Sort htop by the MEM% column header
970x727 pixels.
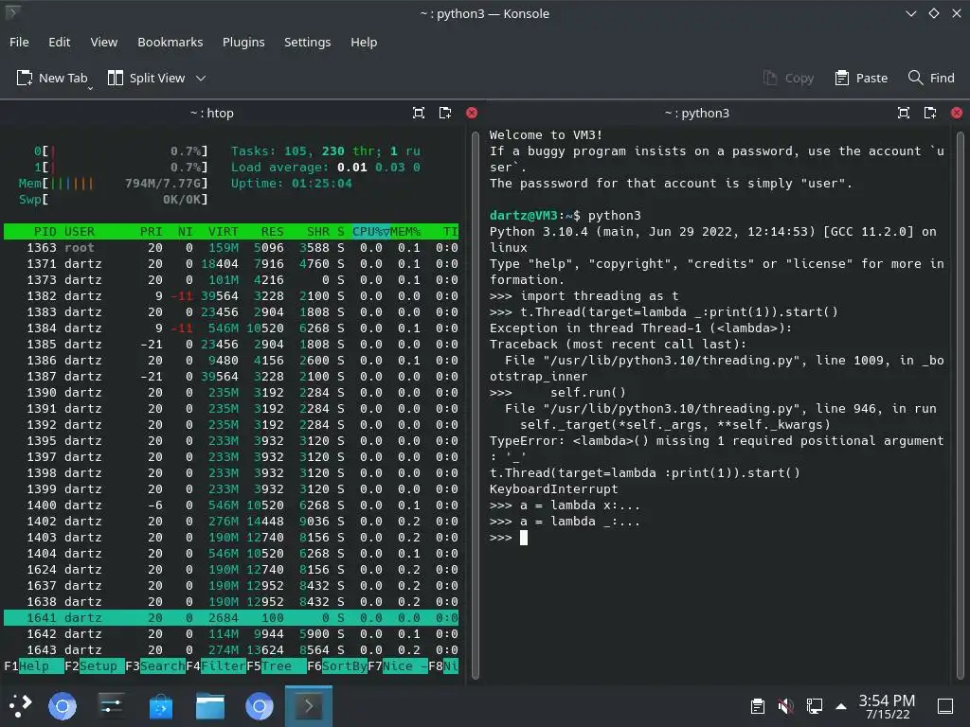coord(405,231)
